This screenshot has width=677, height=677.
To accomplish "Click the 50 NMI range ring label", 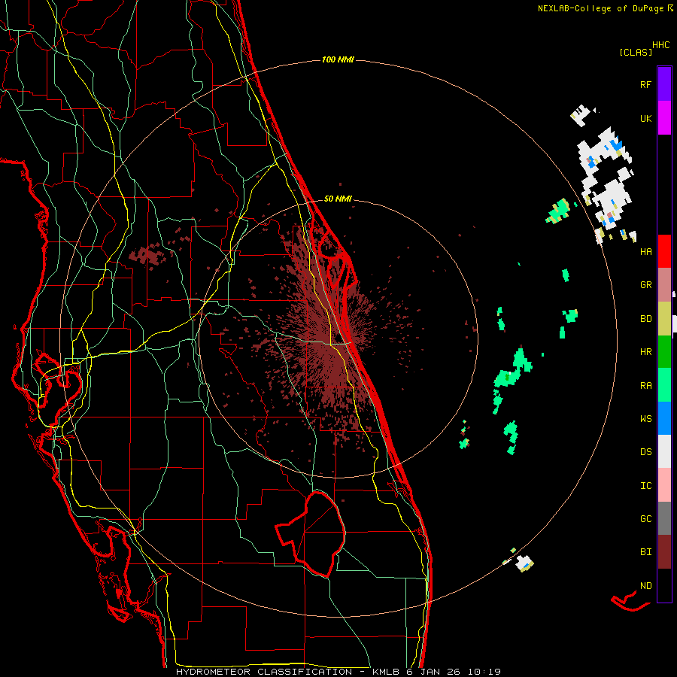I will pos(338,199).
